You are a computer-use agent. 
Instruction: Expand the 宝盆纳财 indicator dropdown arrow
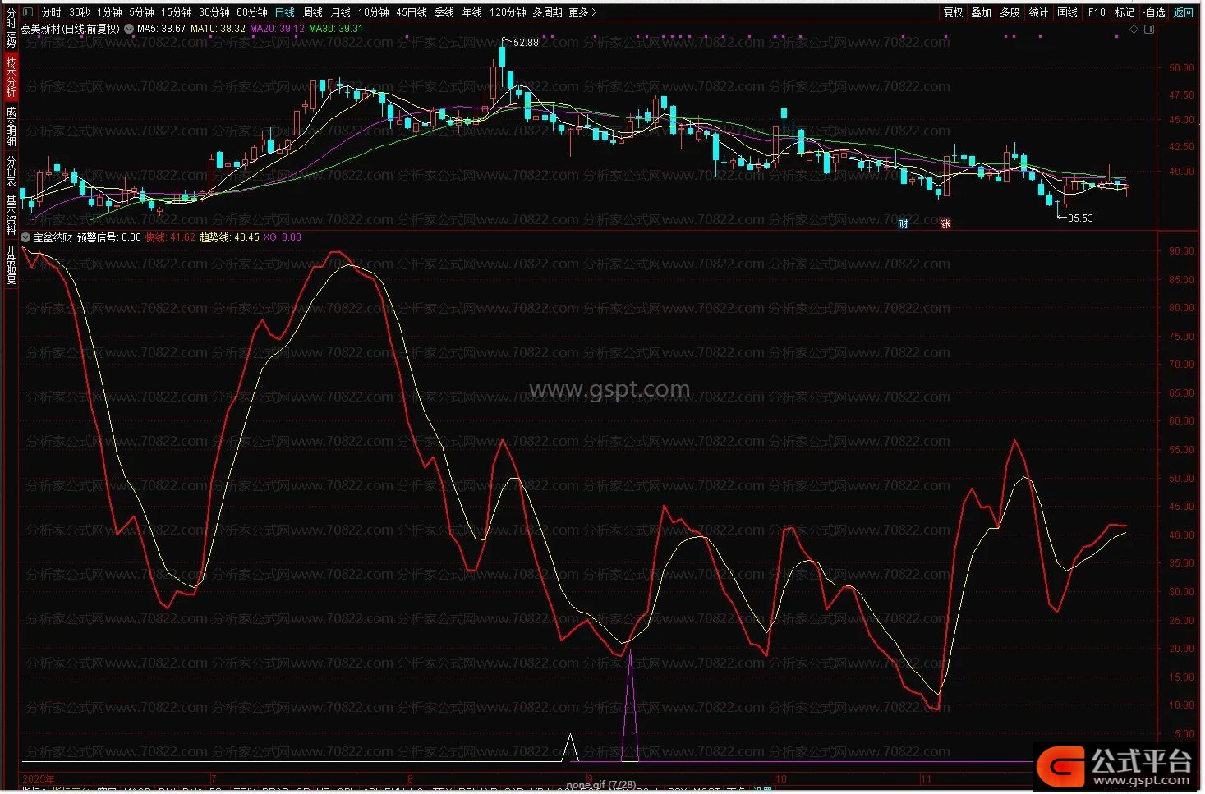(x=26, y=237)
